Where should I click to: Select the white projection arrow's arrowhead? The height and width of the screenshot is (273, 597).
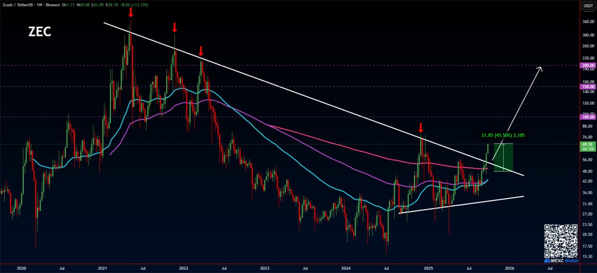point(540,69)
